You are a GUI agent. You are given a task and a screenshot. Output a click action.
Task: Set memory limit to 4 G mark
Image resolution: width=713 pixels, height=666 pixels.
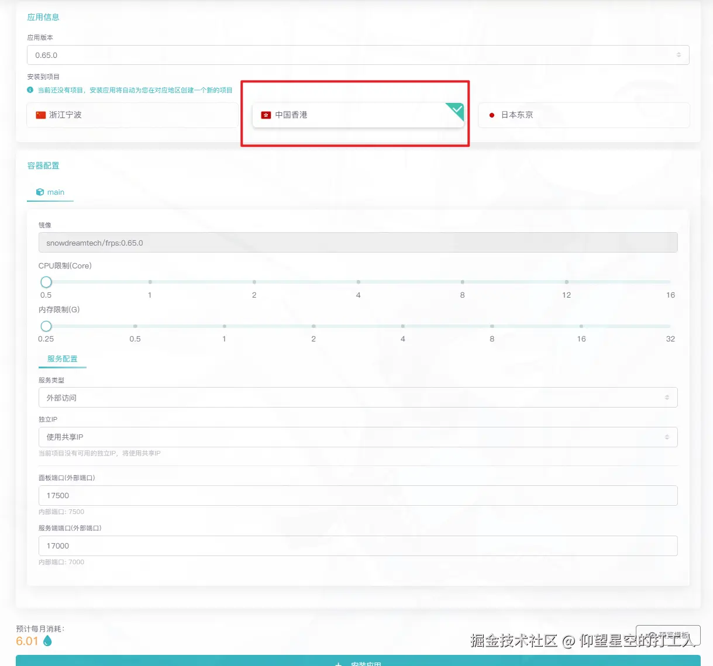pyautogui.click(x=403, y=326)
